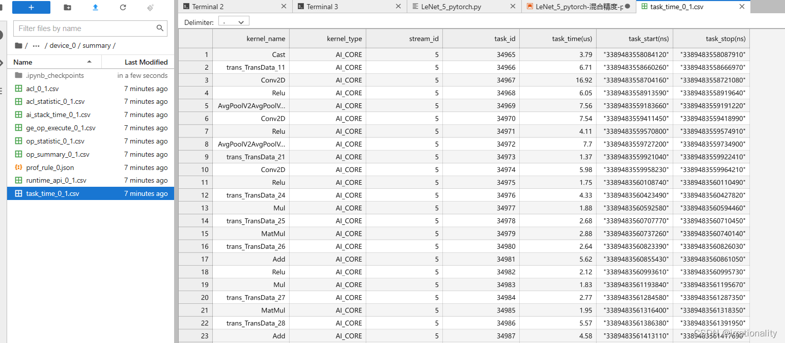Click the spreadsheet icon beside acl_0_1.csv
785x343 pixels.
click(x=18, y=89)
